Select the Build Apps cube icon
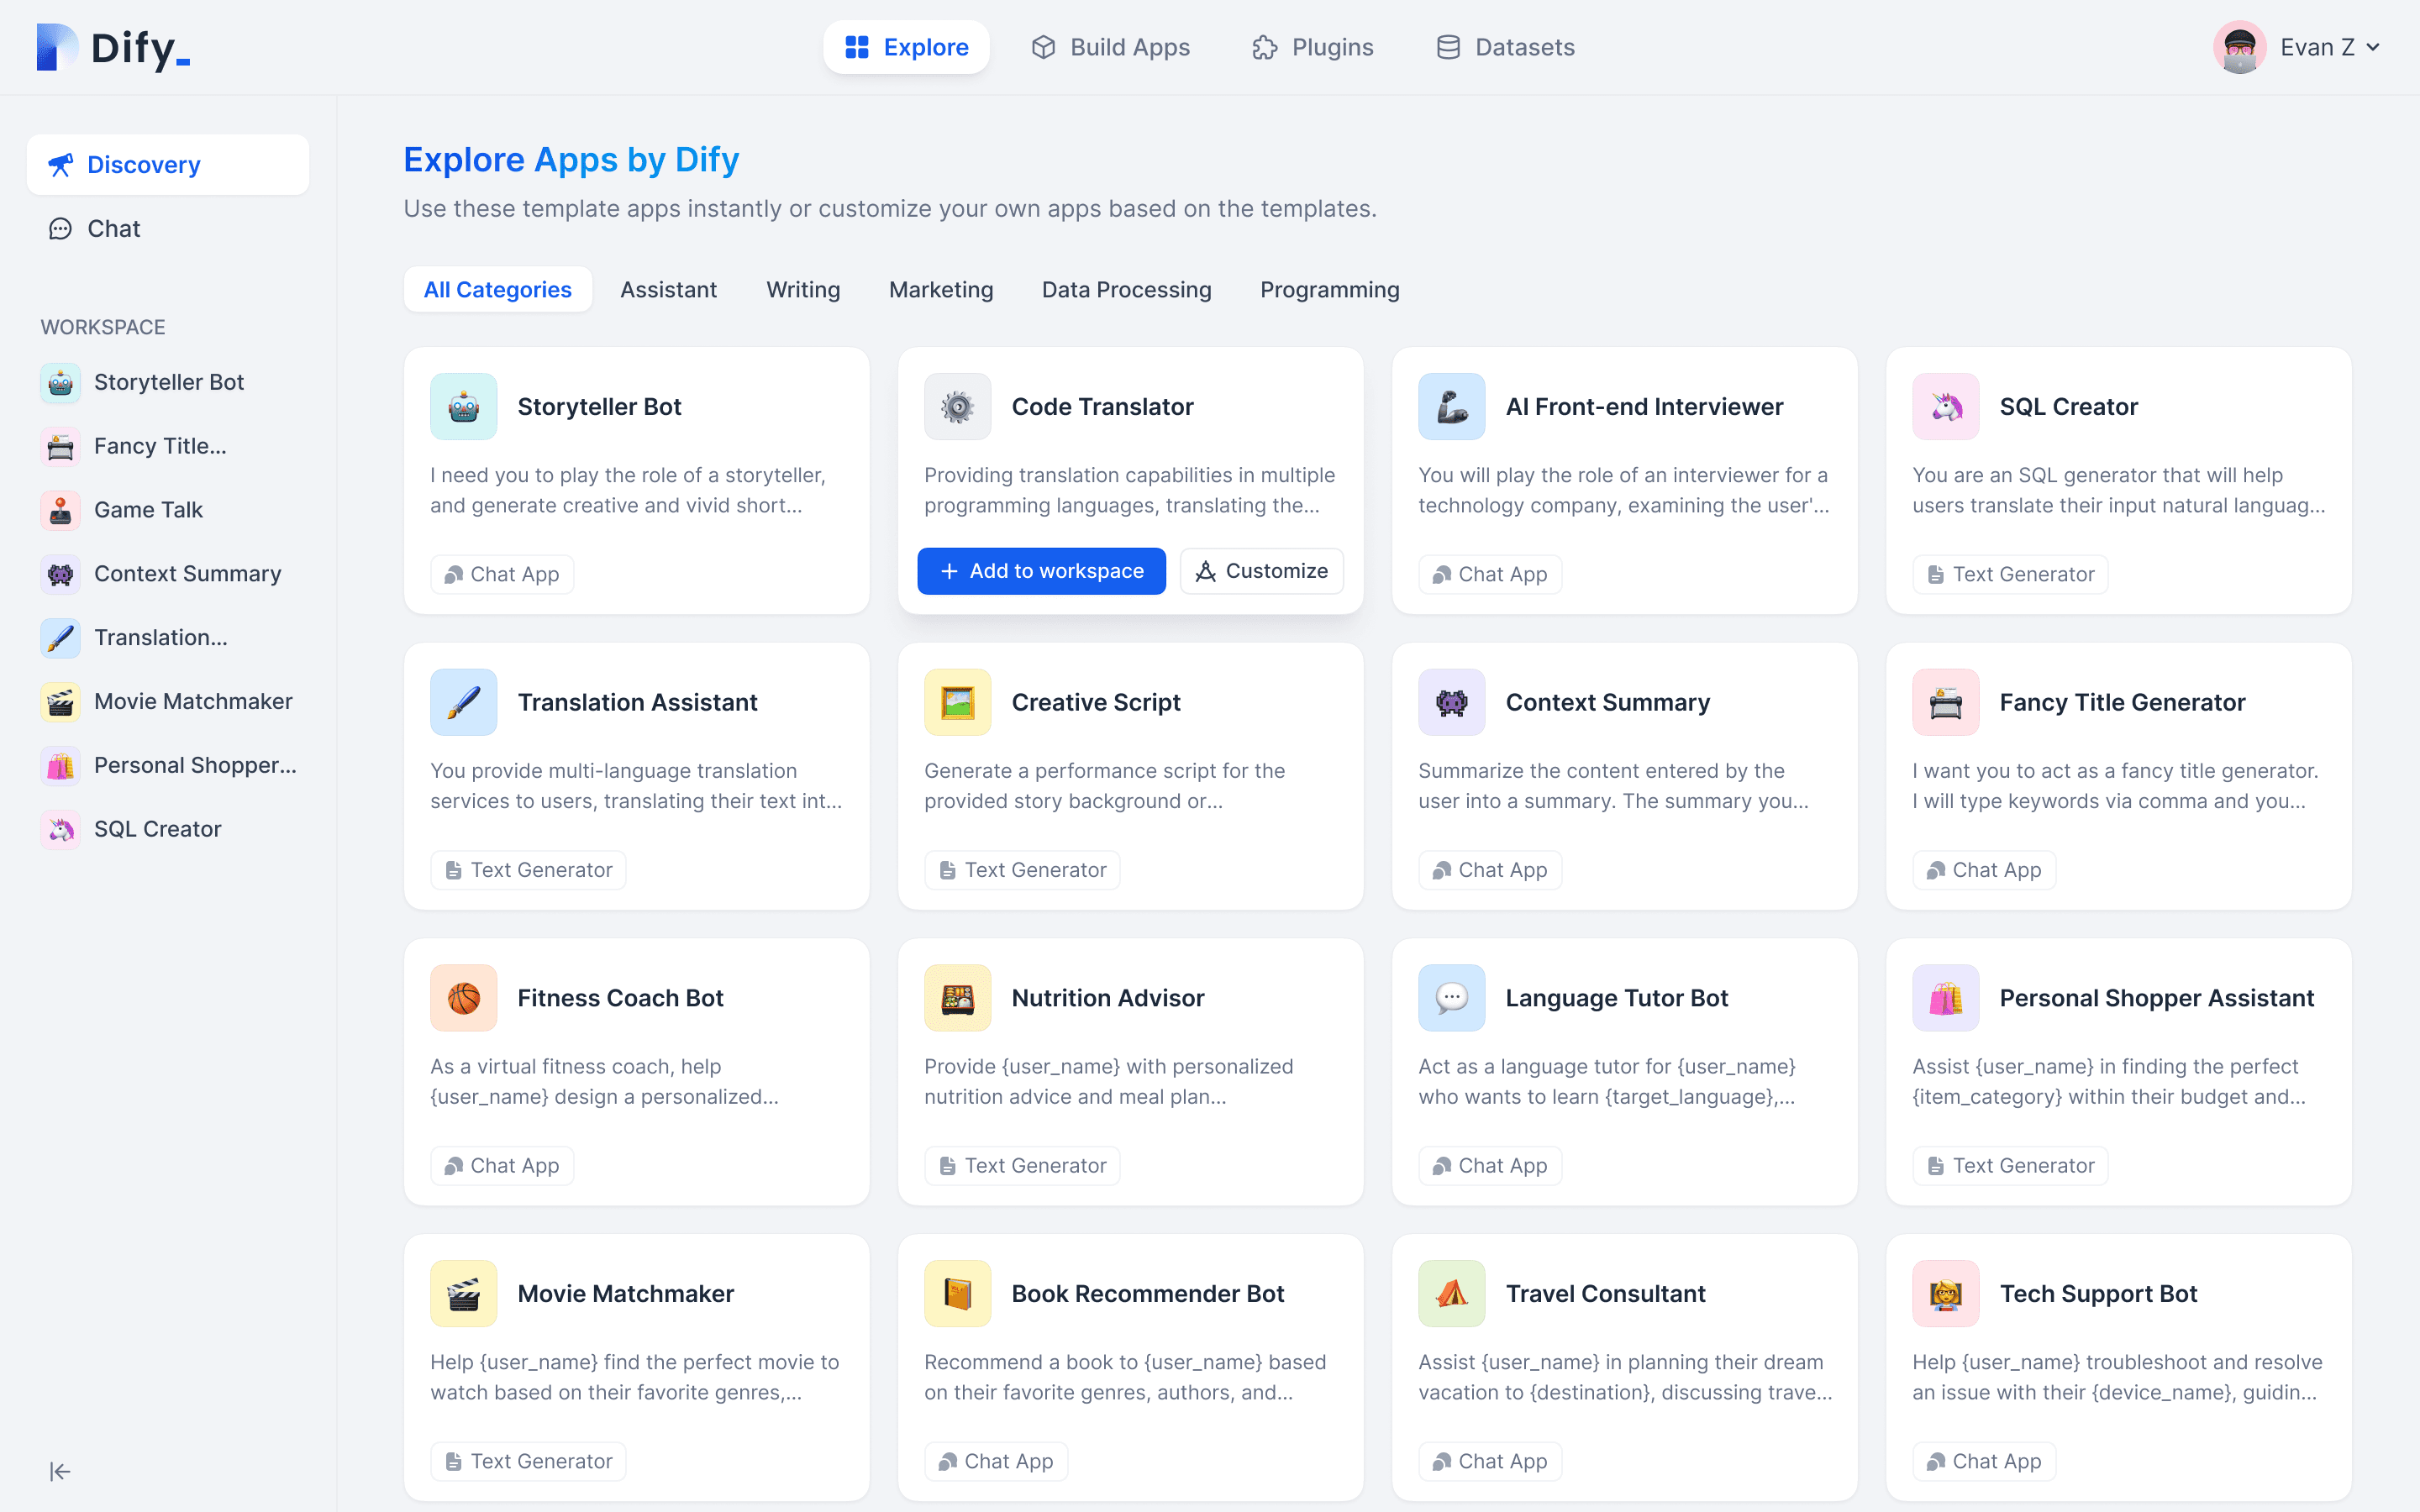The height and width of the screenshot is (1512, 2420). pos(1044,46)
